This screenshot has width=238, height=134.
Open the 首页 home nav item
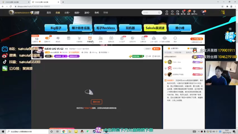pos(49,13)
